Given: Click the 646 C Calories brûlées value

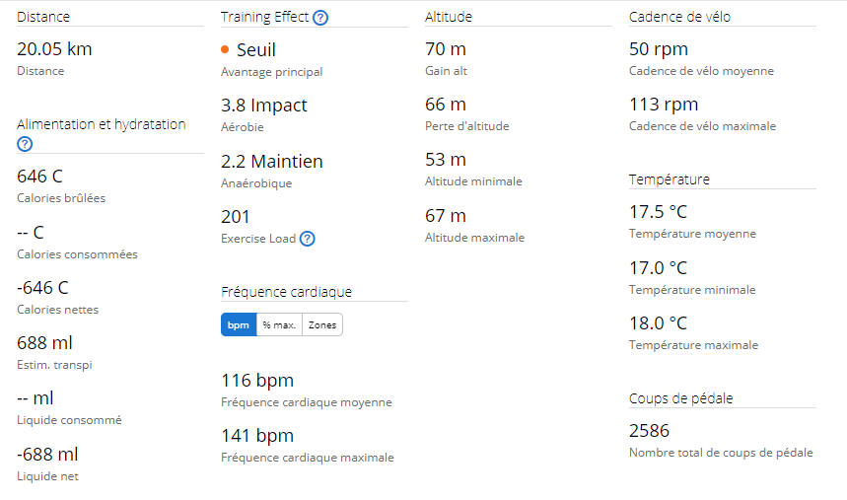Looking at the screenshot, I should pyautogui.click(x=39, y=177).
